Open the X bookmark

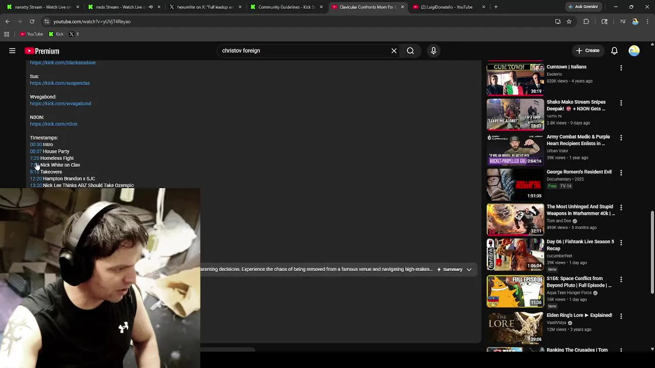point(74,34)
